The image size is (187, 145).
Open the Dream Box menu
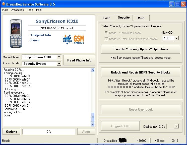coord(17,10)
